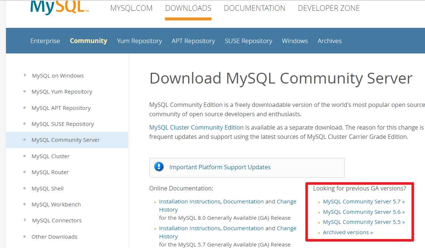Open MySQL SUSE Repository in sidebar
425x248 pixels.
(x=63, y=124)
